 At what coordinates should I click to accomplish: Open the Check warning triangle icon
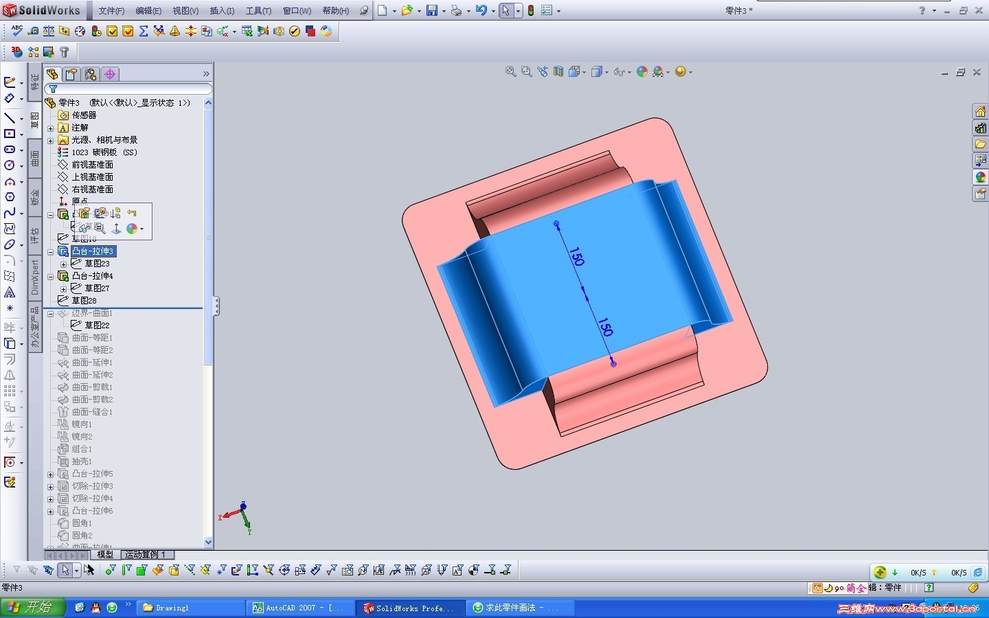point(175,31)
